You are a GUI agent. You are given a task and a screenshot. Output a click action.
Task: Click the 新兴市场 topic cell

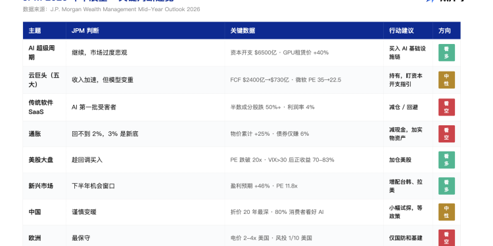[x=44, y=186]
